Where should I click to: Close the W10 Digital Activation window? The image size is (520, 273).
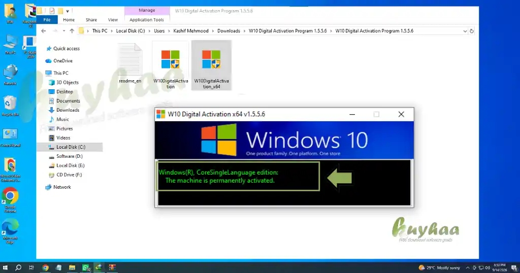[x=401, y=114]
